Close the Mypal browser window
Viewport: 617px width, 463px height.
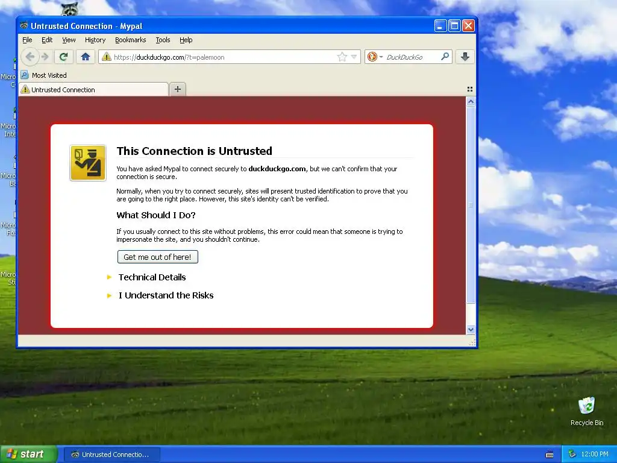point(468,26)
